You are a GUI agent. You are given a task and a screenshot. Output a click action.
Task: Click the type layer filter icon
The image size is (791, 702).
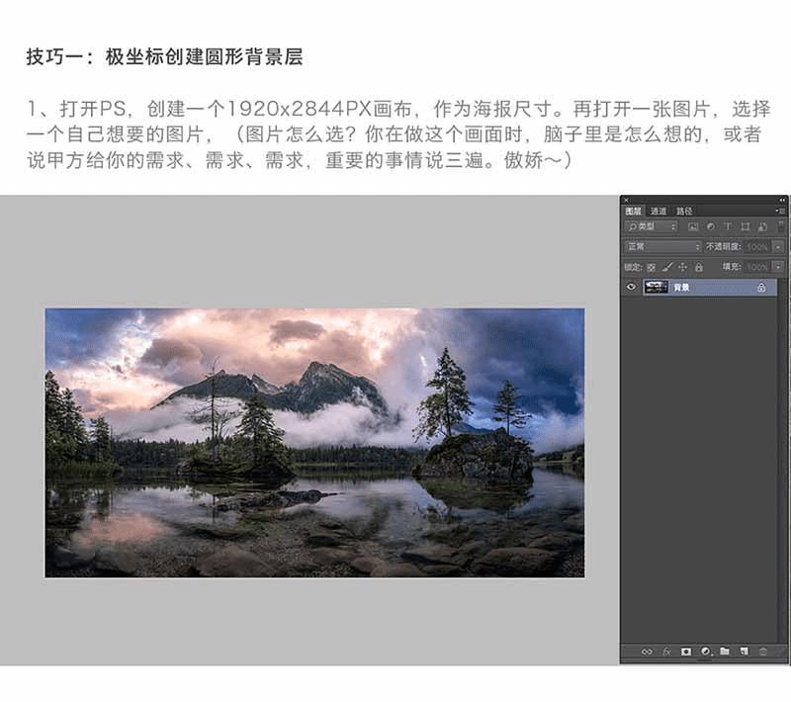pos(728,227)
